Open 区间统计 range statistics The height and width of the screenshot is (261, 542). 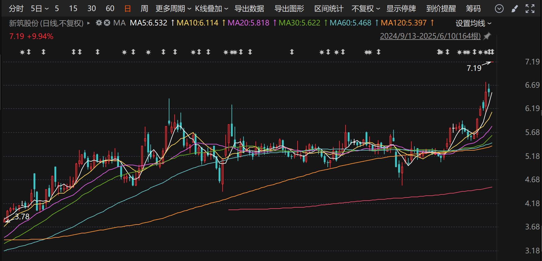click(x=329, y=9)
